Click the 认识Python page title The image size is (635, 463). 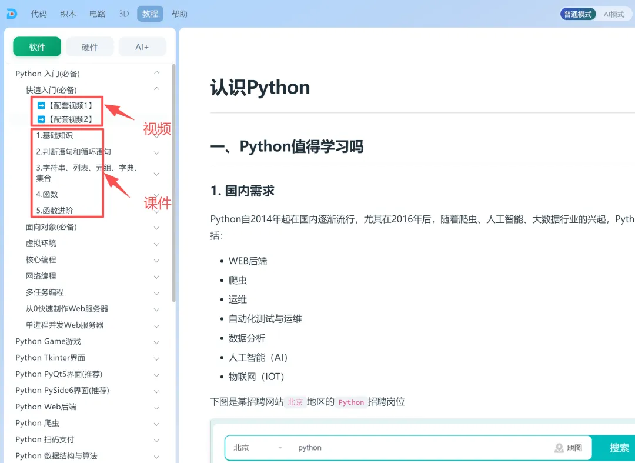260,88
